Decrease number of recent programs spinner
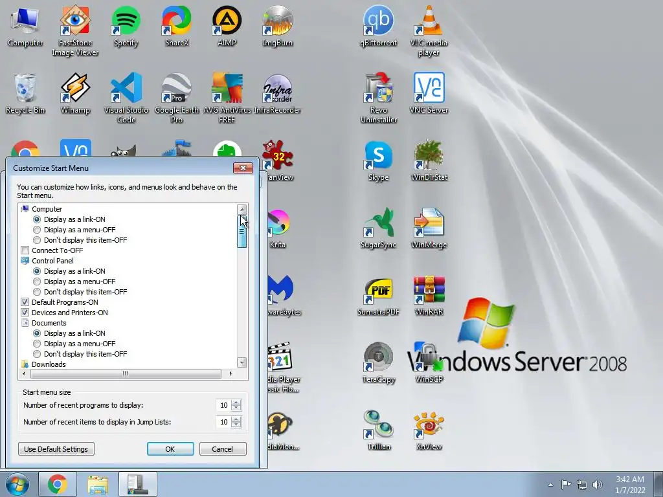Viewport: 663px width, 497px height. tap(237, 408)
